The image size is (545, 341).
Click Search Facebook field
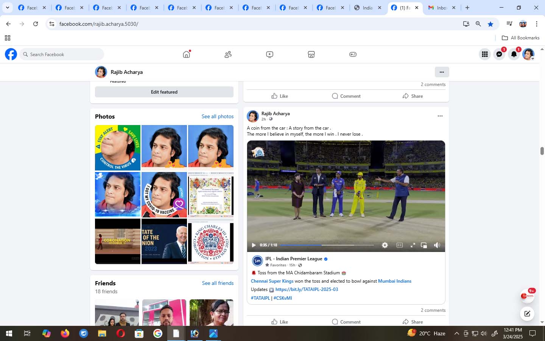pyautogui.click(x=62, y=54)
